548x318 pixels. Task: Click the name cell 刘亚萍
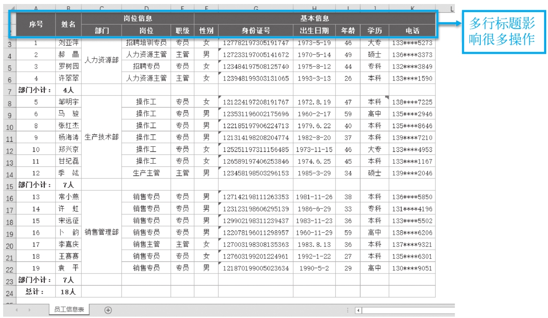69,43
